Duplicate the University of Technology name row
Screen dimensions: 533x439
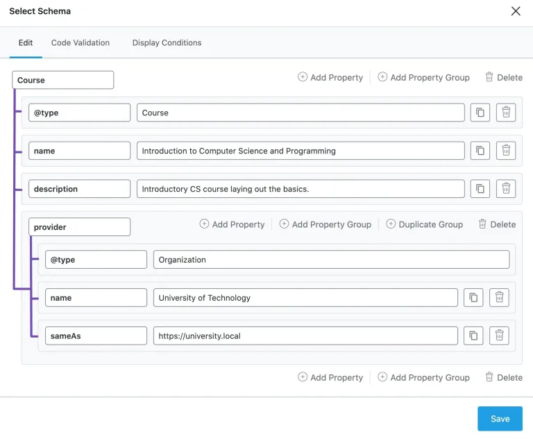473,297
